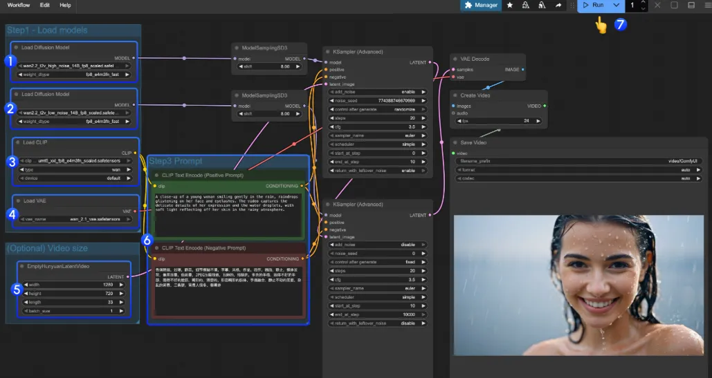Screen dimensions: 712x378
Task: Toggle collapse dot on Load CLIP node
Action: (17, 142)
